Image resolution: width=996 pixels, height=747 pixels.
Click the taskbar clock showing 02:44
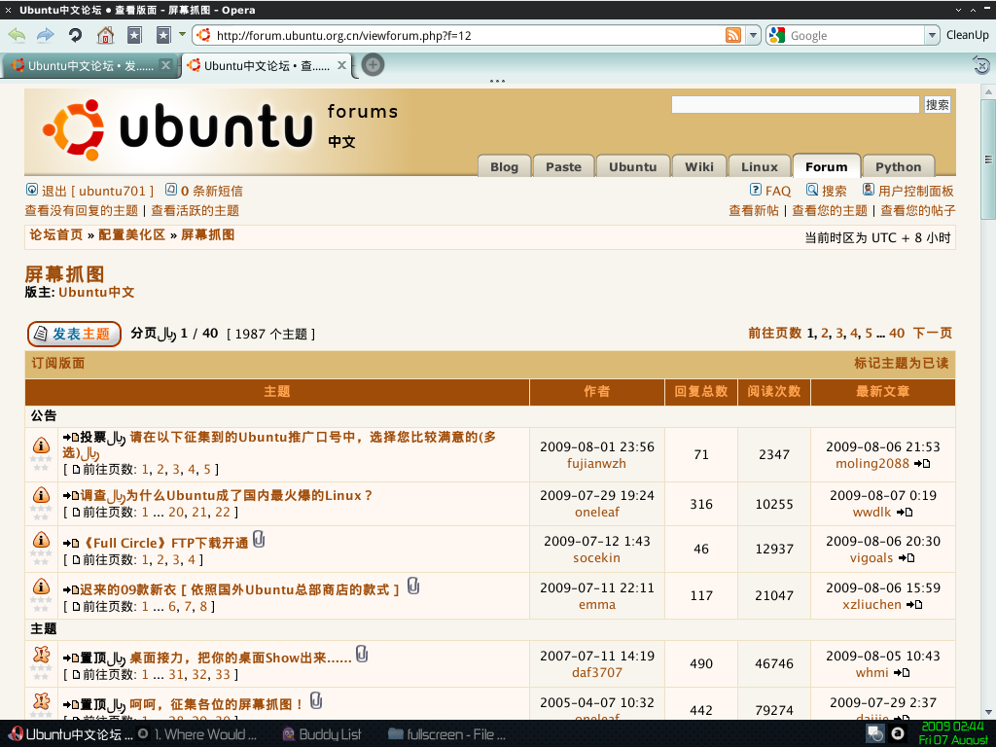953,732
